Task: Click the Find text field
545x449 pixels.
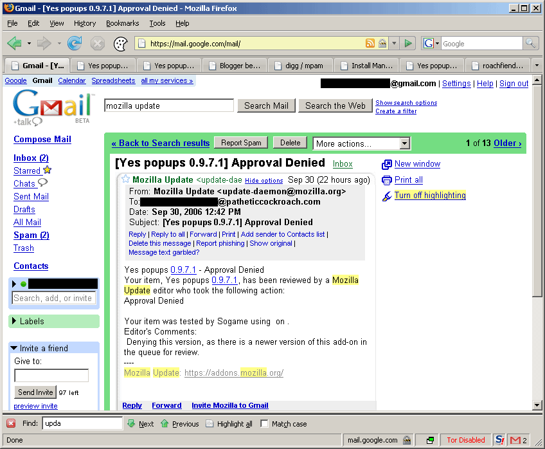Action: (82, 423)
